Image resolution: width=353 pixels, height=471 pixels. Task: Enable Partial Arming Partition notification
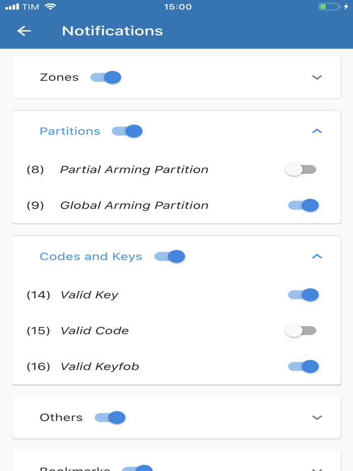(x=301, y=169)
